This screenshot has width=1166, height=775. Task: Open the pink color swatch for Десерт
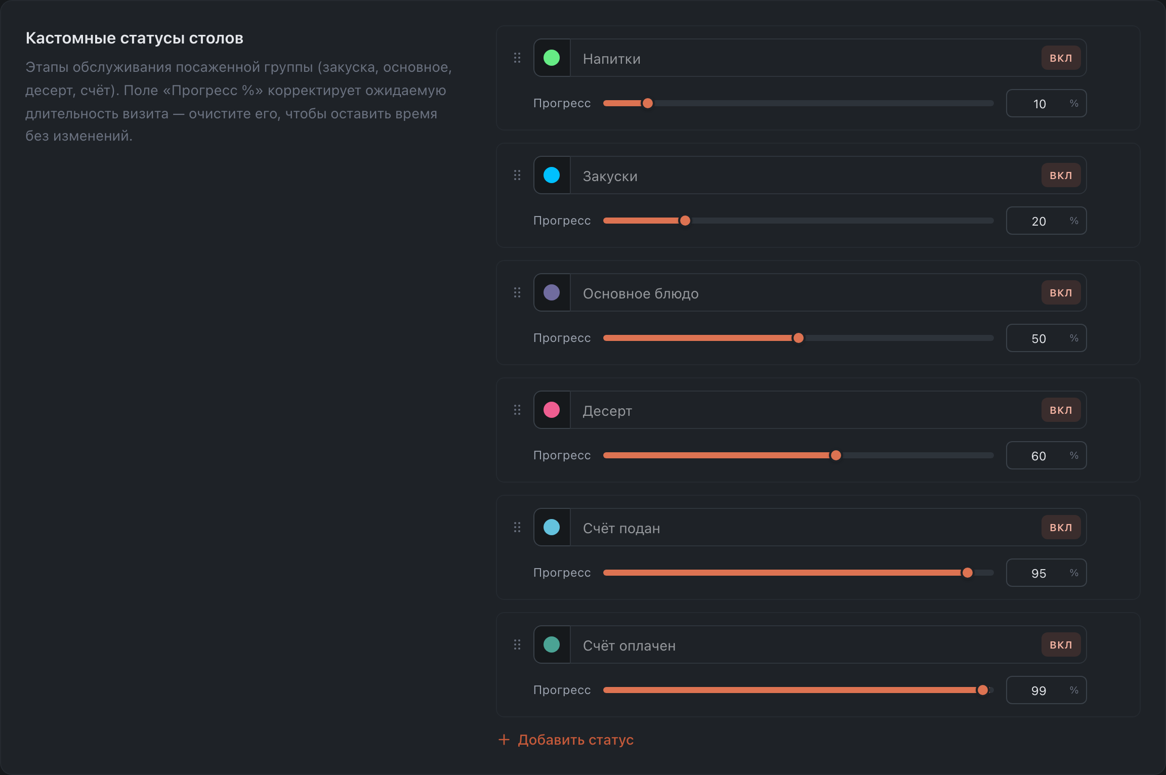[552, 410]
